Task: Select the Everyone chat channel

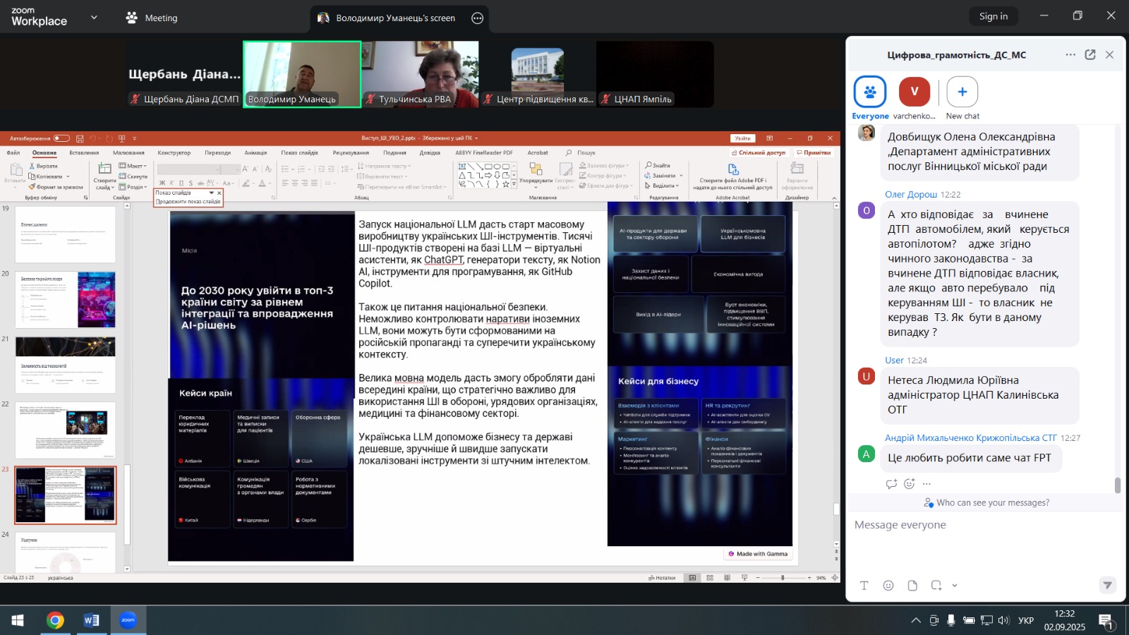Action: point(870,92)
